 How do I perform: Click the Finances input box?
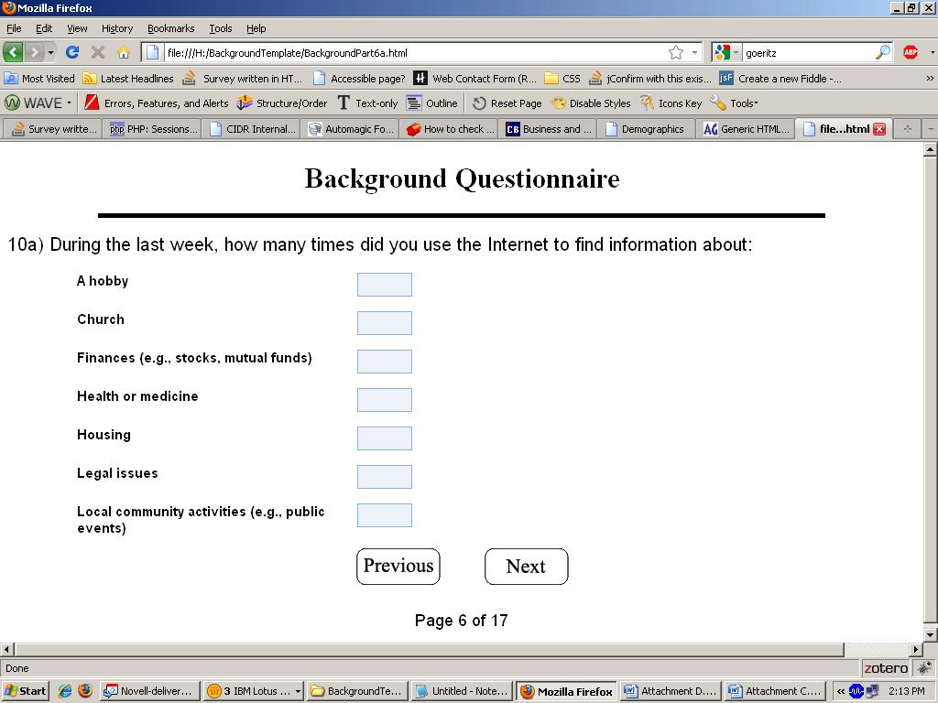(x=385, y=361)
